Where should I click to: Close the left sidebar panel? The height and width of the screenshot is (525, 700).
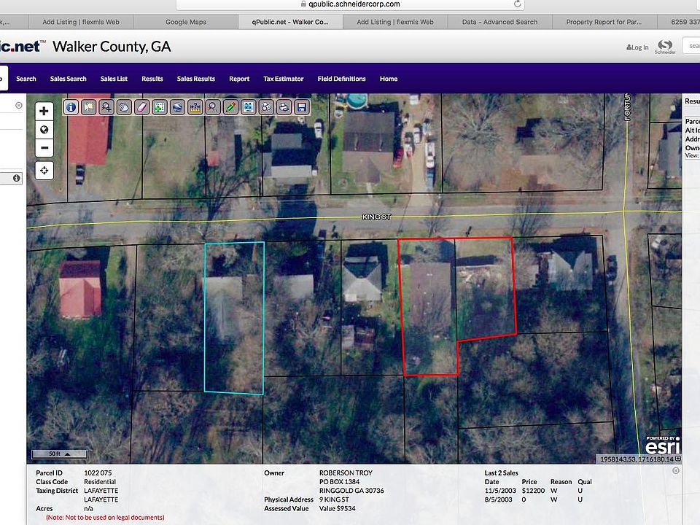19,105
